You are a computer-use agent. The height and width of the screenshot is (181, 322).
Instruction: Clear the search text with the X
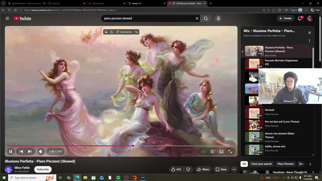(197, 18)
